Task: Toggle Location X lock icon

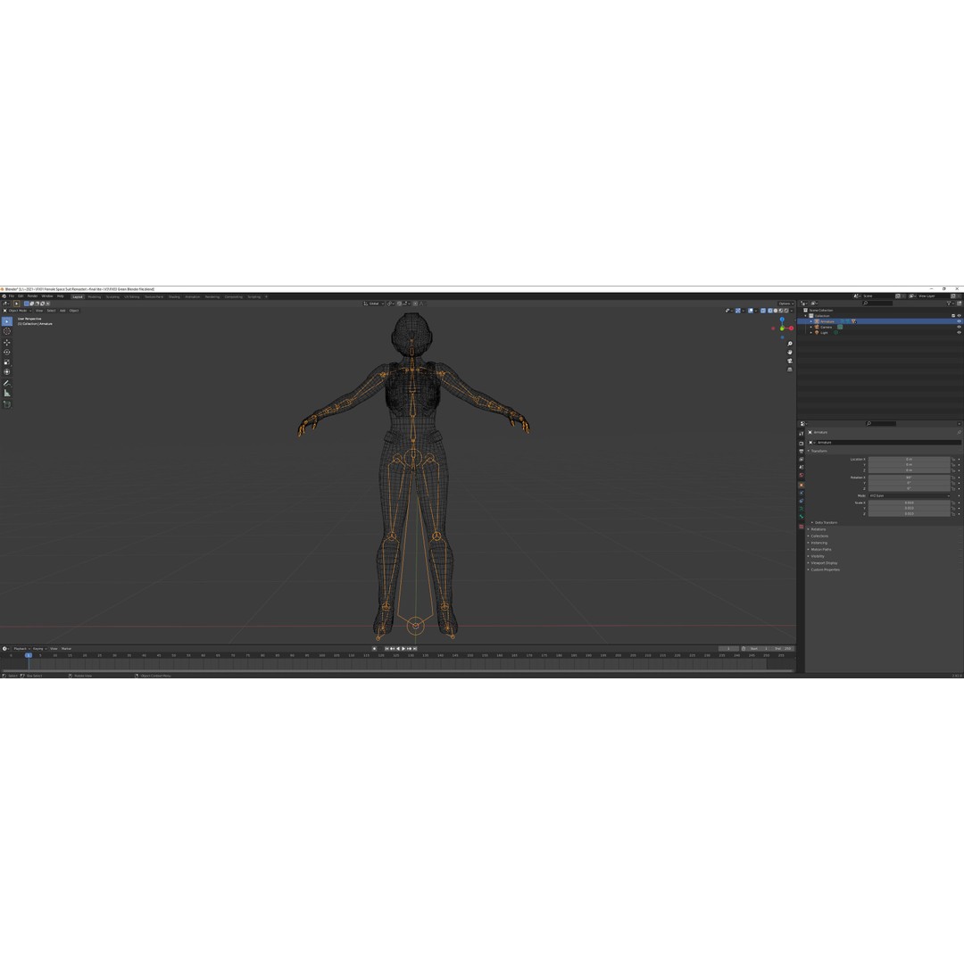Action: 953,460
